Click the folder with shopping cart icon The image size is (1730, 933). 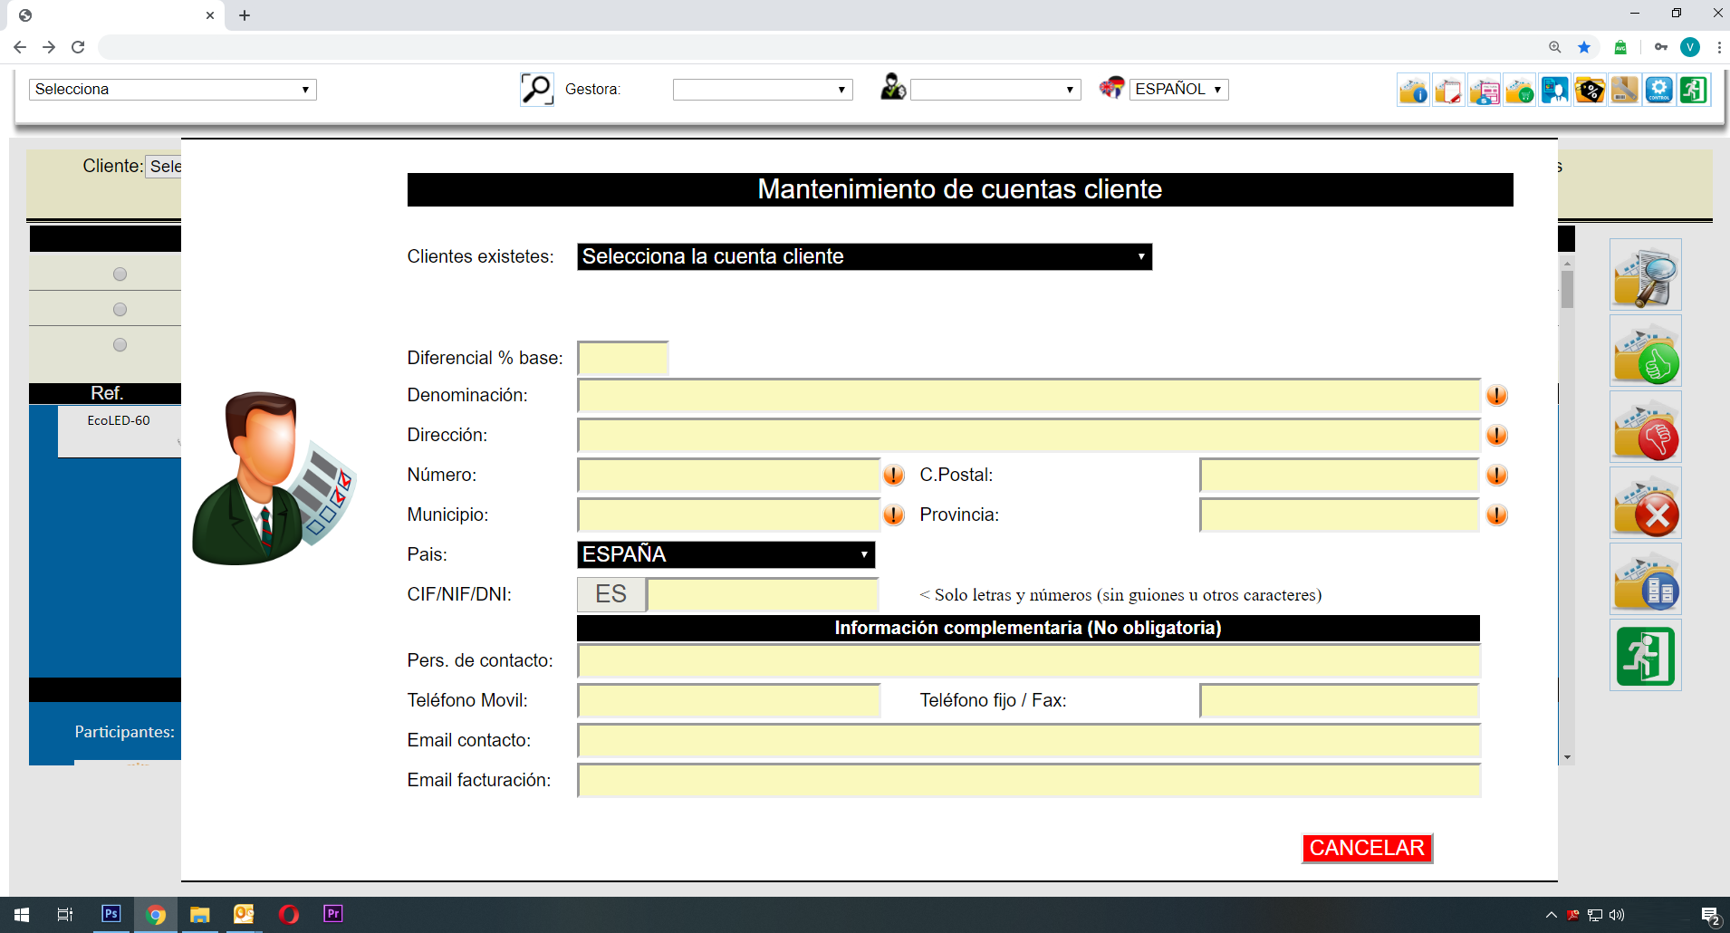1519,91
